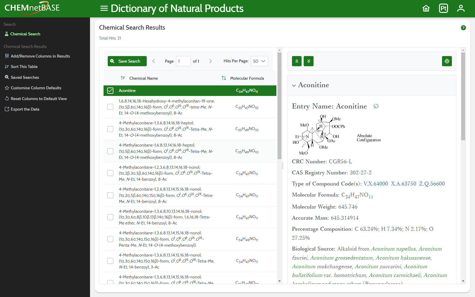The image size is (475, 297).
Task: Click Aconitum carmichaeli source link
Action: point(395,275)
